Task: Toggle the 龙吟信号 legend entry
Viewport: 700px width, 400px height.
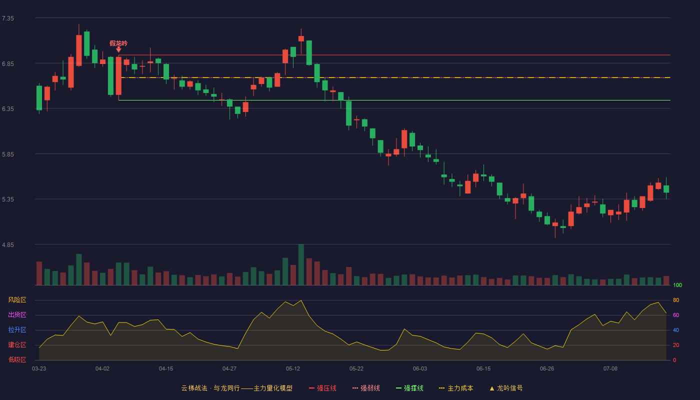Action: pyautogui.click(x=505, y=388)
